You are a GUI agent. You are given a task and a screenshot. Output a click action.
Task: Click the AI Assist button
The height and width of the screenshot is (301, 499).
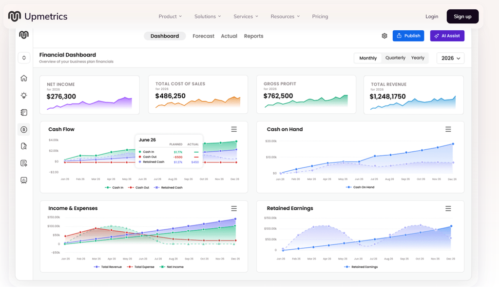447,36
